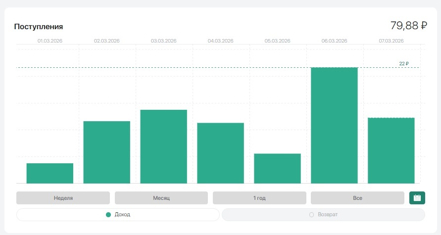441x235 pixels.
Task: Click the 04.03.2026 axis date label
Action: pyautogui.click(x=221, y=41)
